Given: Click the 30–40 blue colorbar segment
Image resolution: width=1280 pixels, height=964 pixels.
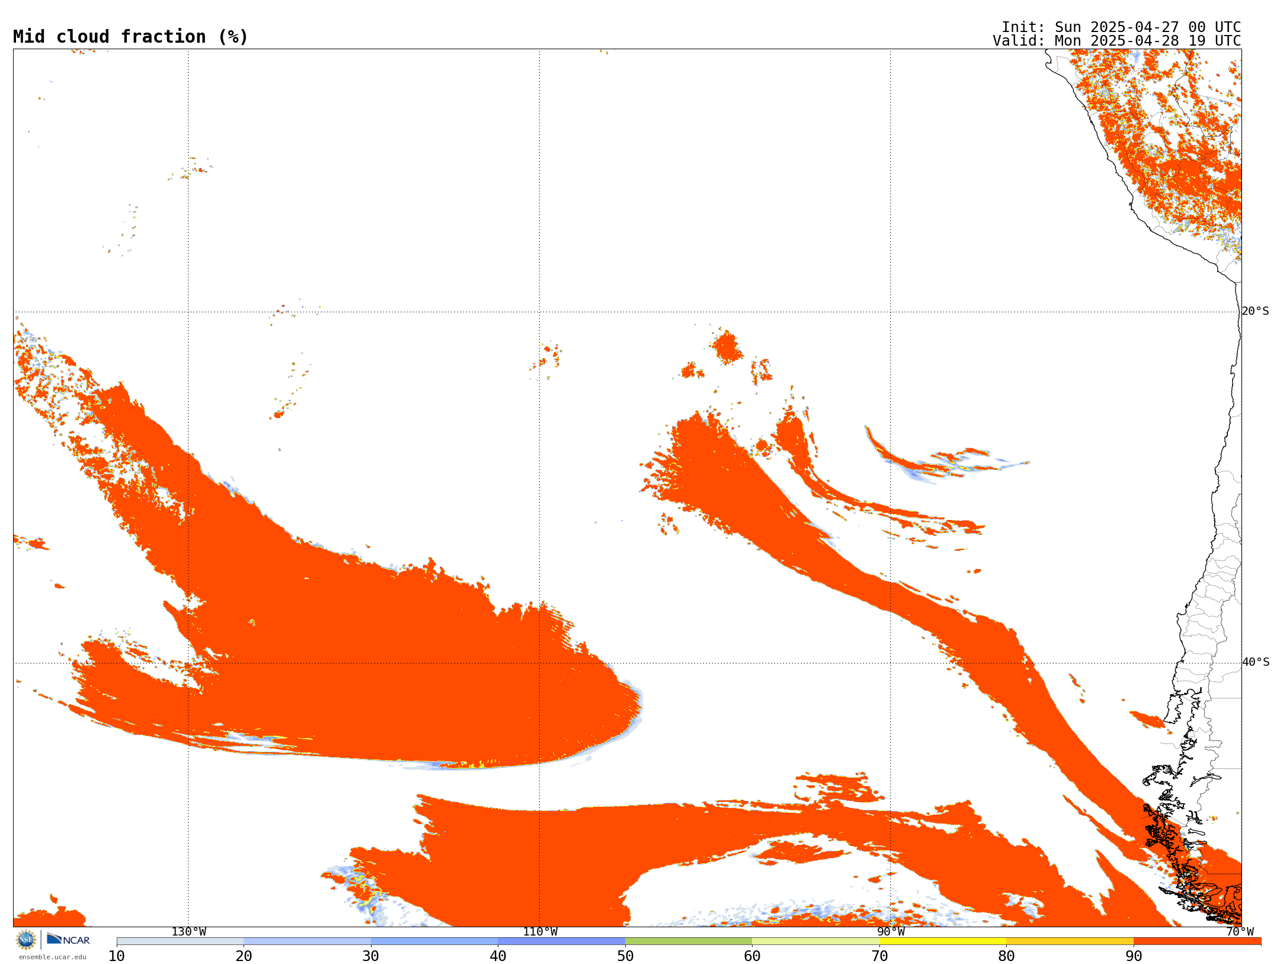Looking at the screenshot, I should click(x=434, y=941).
